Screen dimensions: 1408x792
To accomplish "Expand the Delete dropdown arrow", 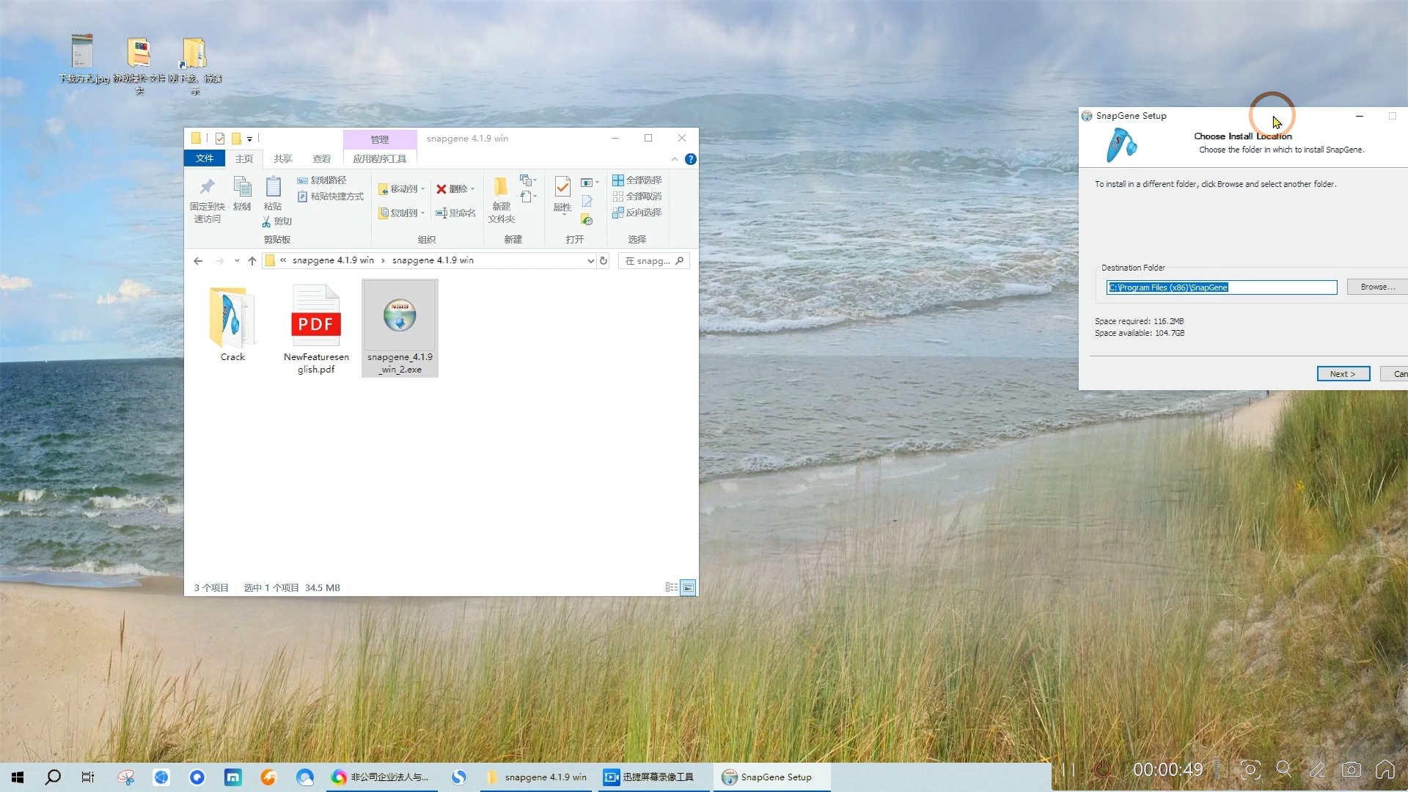I will pos(472,189).
